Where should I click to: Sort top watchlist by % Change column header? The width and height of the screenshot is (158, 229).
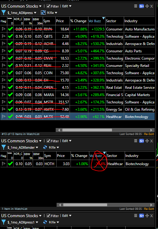pos(79,21)
